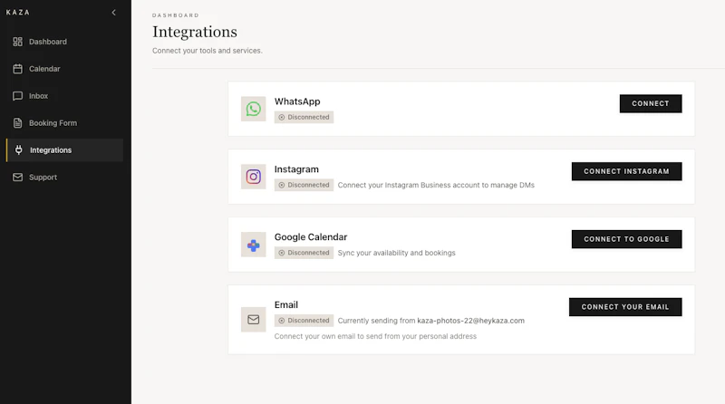Click the Email envelope icon
725x404 pixels.
click(254, 320)
